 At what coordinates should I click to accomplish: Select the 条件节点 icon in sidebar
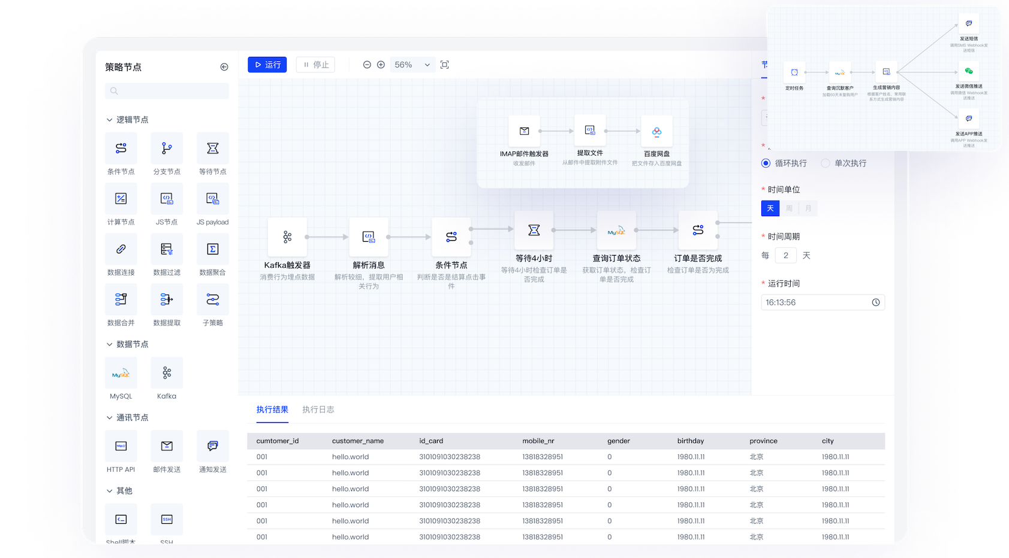pos(121,148)
